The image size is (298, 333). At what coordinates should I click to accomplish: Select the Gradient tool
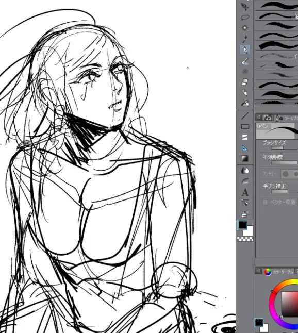[x=245, y=158]
